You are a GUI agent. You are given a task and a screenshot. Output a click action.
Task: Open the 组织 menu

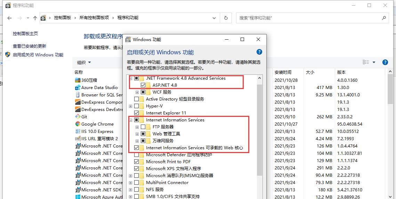click(x=84, y=63)
